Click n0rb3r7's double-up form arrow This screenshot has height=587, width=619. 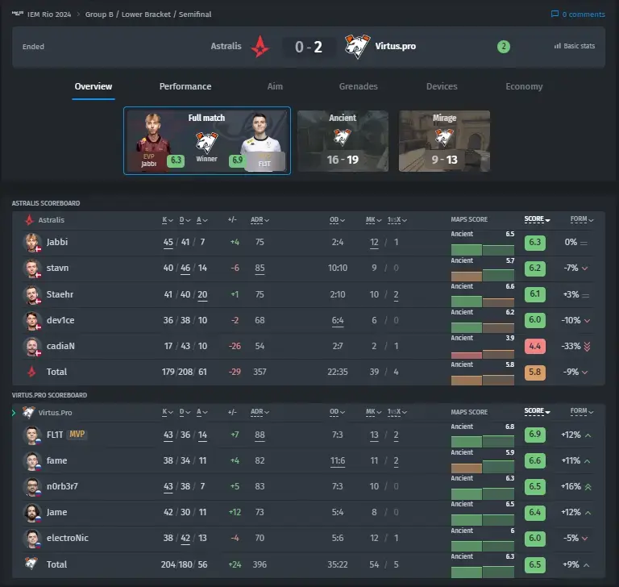pos(588,487)
